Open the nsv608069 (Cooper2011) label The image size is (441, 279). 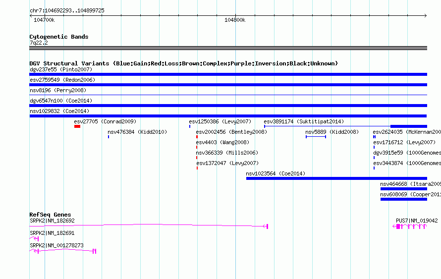[x=410, y=194]
